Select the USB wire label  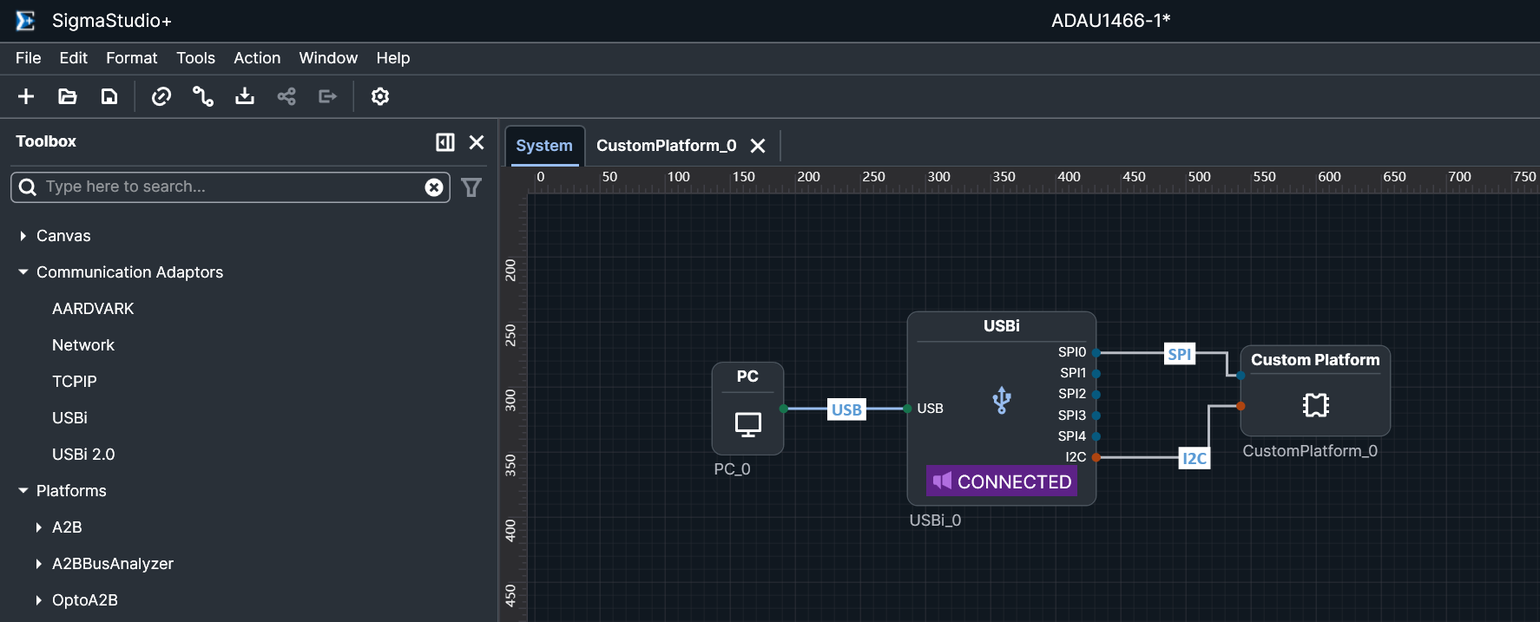pyautogui.click(x=846, y=409)
